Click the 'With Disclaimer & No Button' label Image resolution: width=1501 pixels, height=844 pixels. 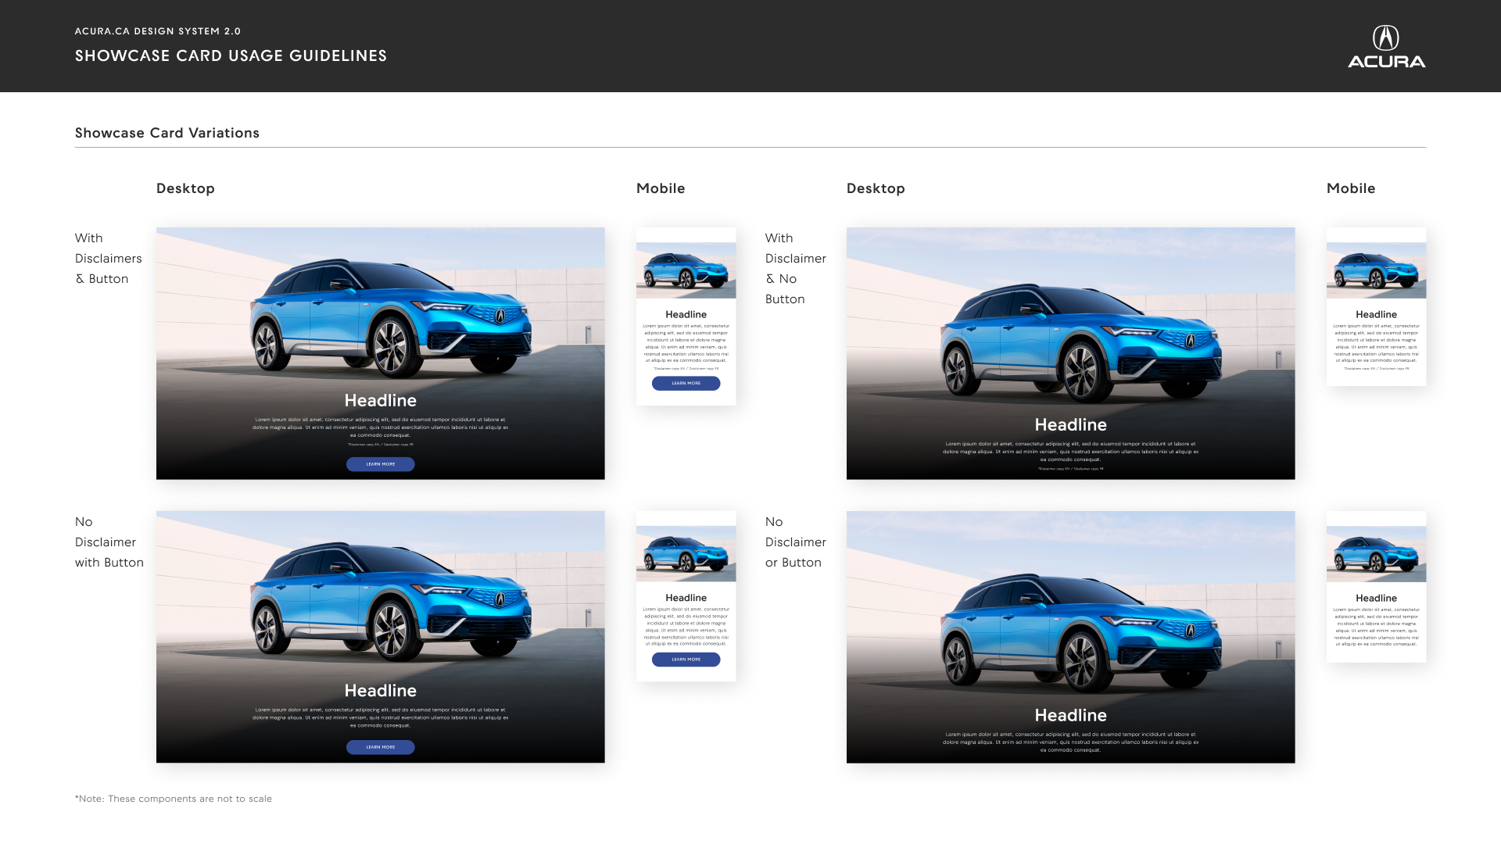(x=796, y=269)
